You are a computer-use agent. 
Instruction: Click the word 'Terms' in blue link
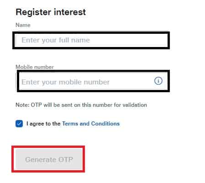[x=70, y=124]
